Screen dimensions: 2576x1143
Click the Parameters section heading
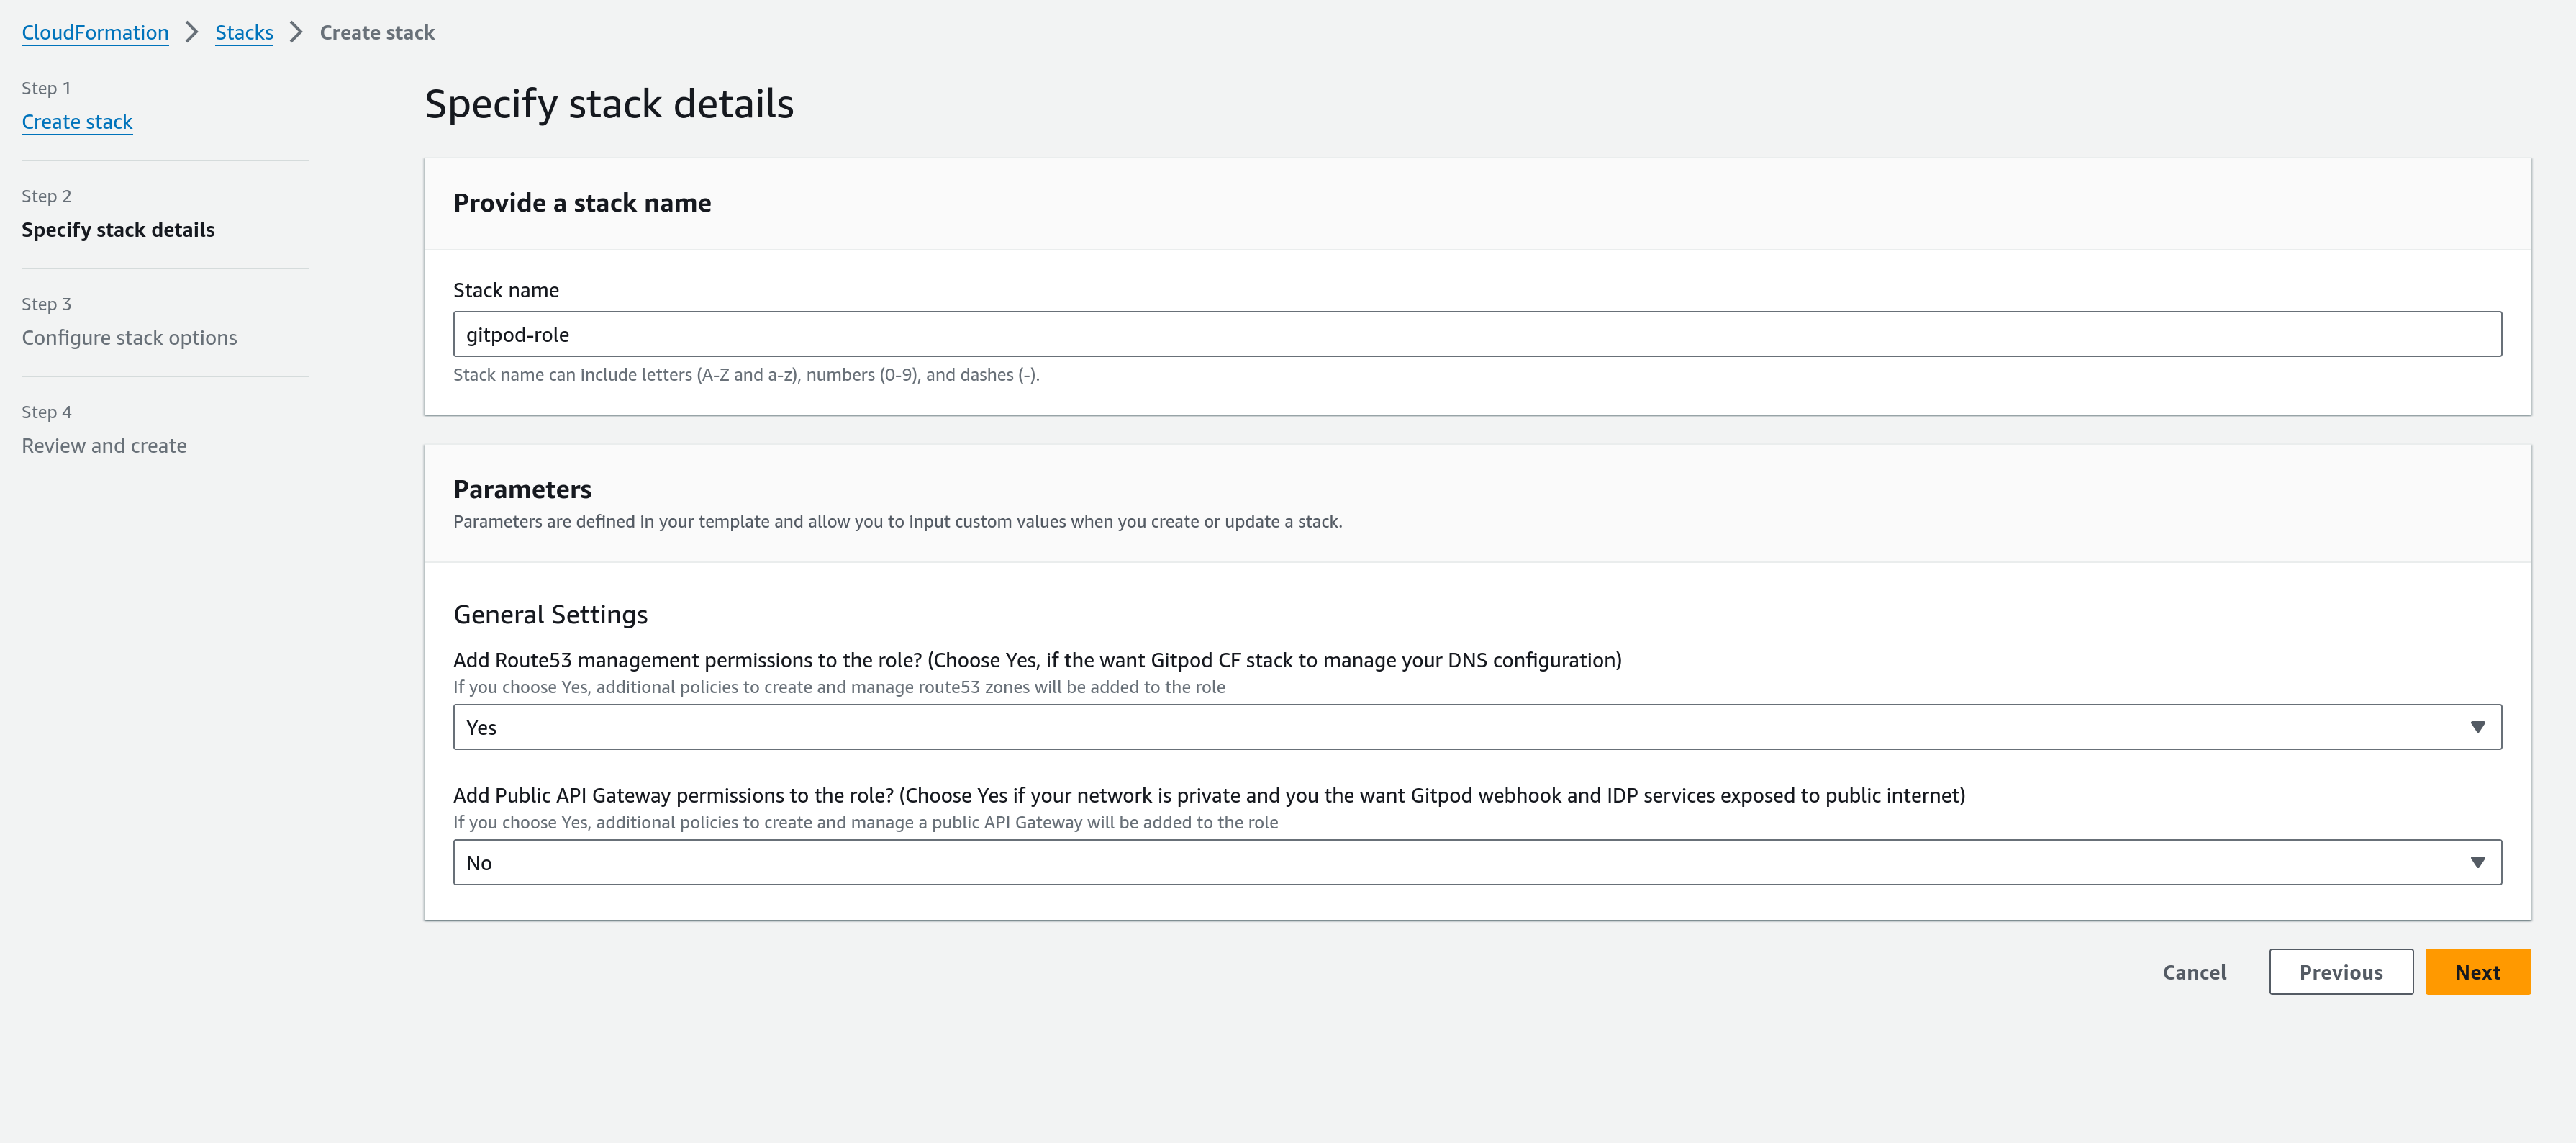522,489
